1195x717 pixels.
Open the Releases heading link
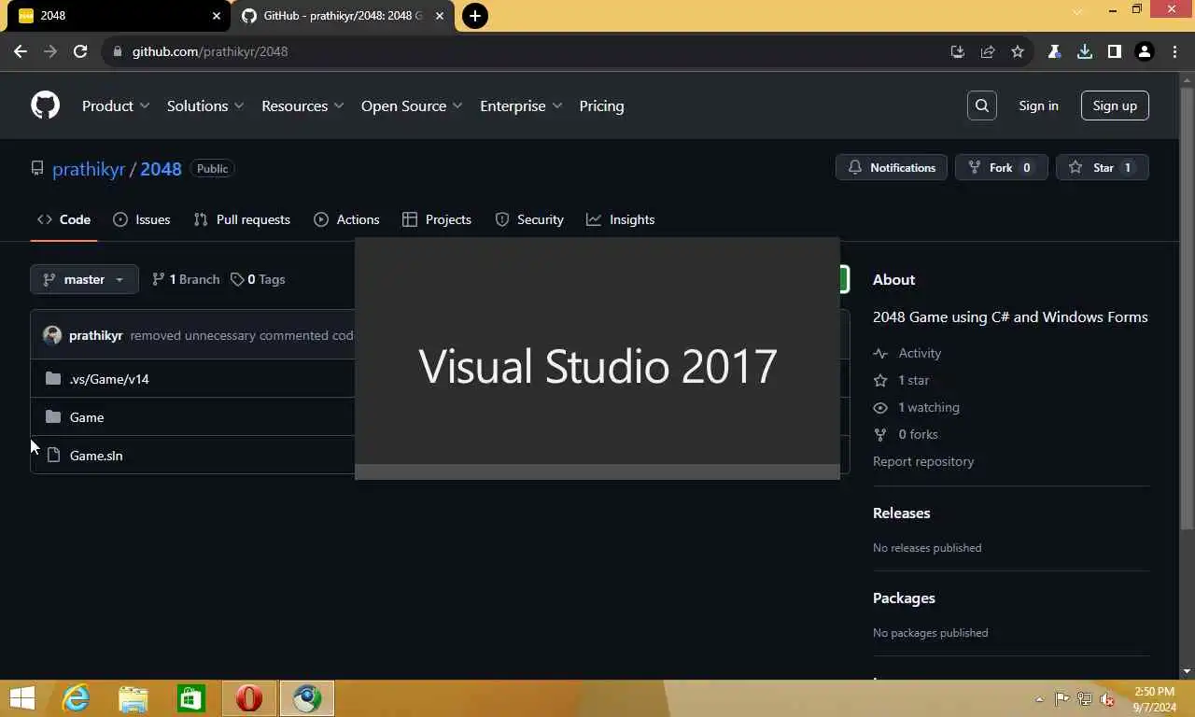[901, 513]
